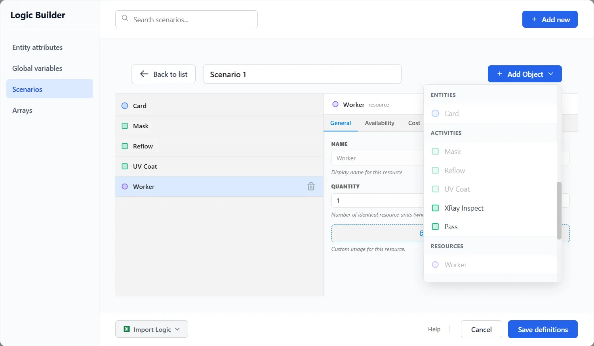Click the green square icon beside Mask in list
Viewport: 594px width, 346px height.
tap(125, 126)
